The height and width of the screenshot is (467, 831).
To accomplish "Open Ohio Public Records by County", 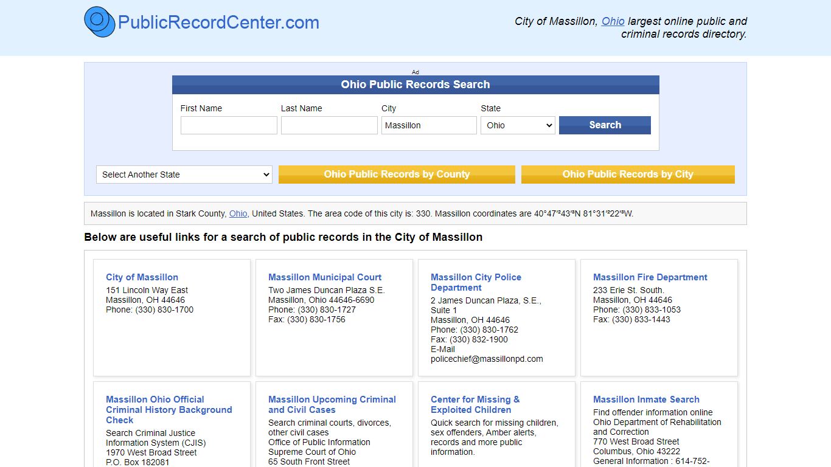I will pyautogui.click(x=397, y=175).
